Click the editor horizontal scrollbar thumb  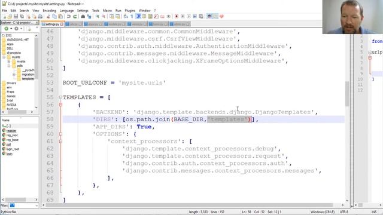pyautogui.click(x=190, y=205)
